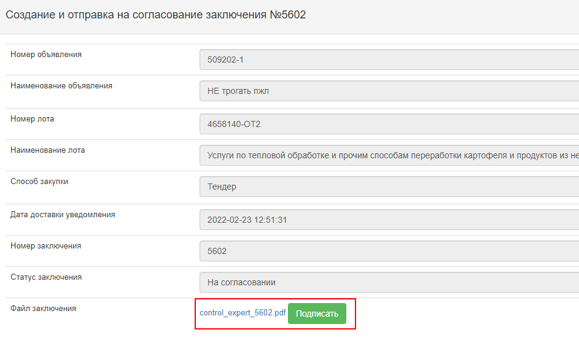The height and width of the screenshot is (343, 579).
Task: Open the control_expert_5602.pdf file link
Action: click(243, 313)
